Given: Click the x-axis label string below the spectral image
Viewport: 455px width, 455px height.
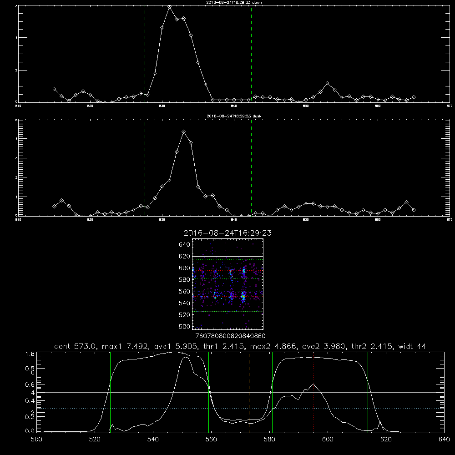Looking at the screenshot, I should click(x=230, y=336).
